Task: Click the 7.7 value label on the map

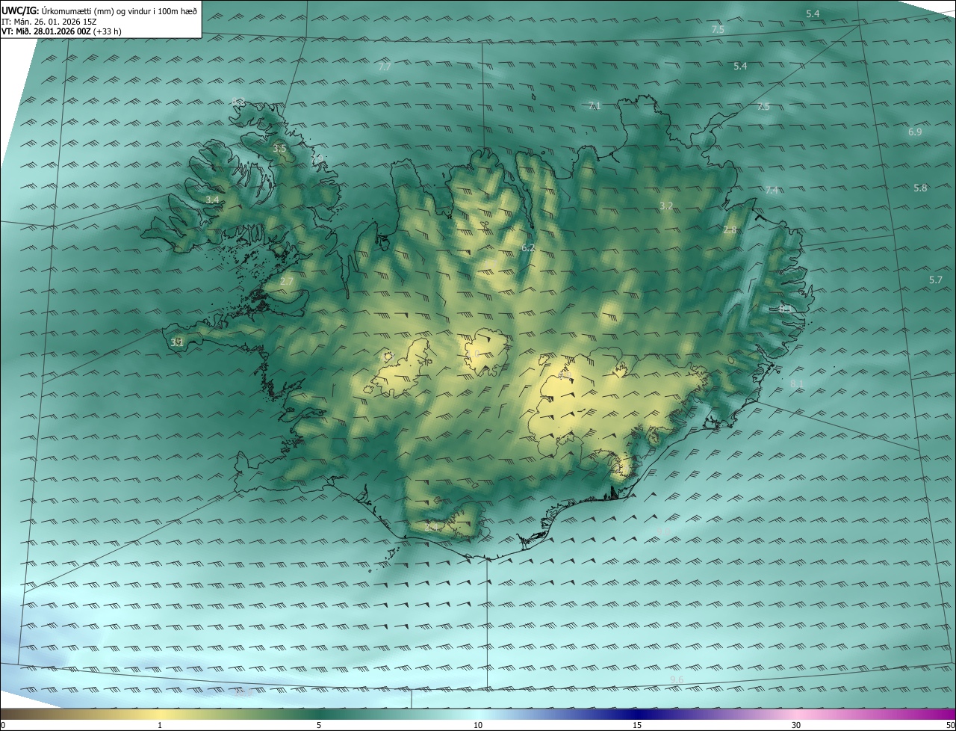Action: (385, 67)
